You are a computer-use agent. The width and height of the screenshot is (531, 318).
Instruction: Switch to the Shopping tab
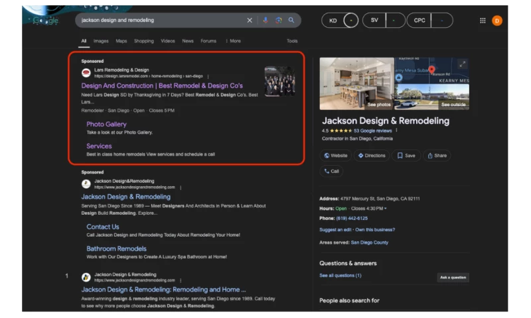pos(143,41)
